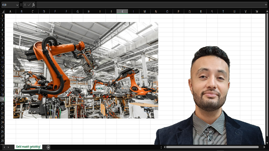Select the 'Geld maakt gelukkig!' sheet tab
Screen dimensions: 269x151
28,147
